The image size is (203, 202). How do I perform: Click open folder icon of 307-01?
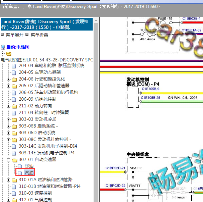[x=14, y=160]
